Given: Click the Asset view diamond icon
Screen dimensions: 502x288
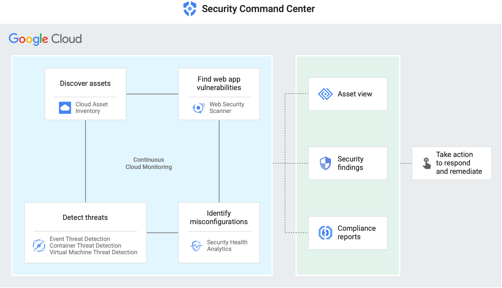Looking at the screenshot, I should tap(325, 94).
